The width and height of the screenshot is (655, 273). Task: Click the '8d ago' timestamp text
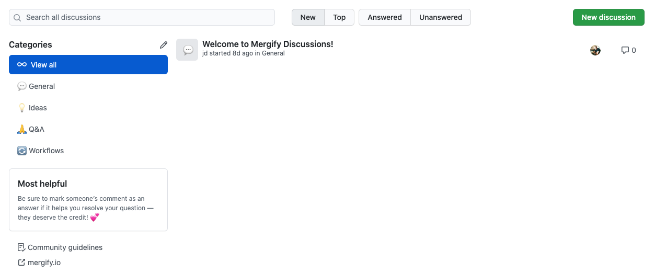(x=243, y=53)
